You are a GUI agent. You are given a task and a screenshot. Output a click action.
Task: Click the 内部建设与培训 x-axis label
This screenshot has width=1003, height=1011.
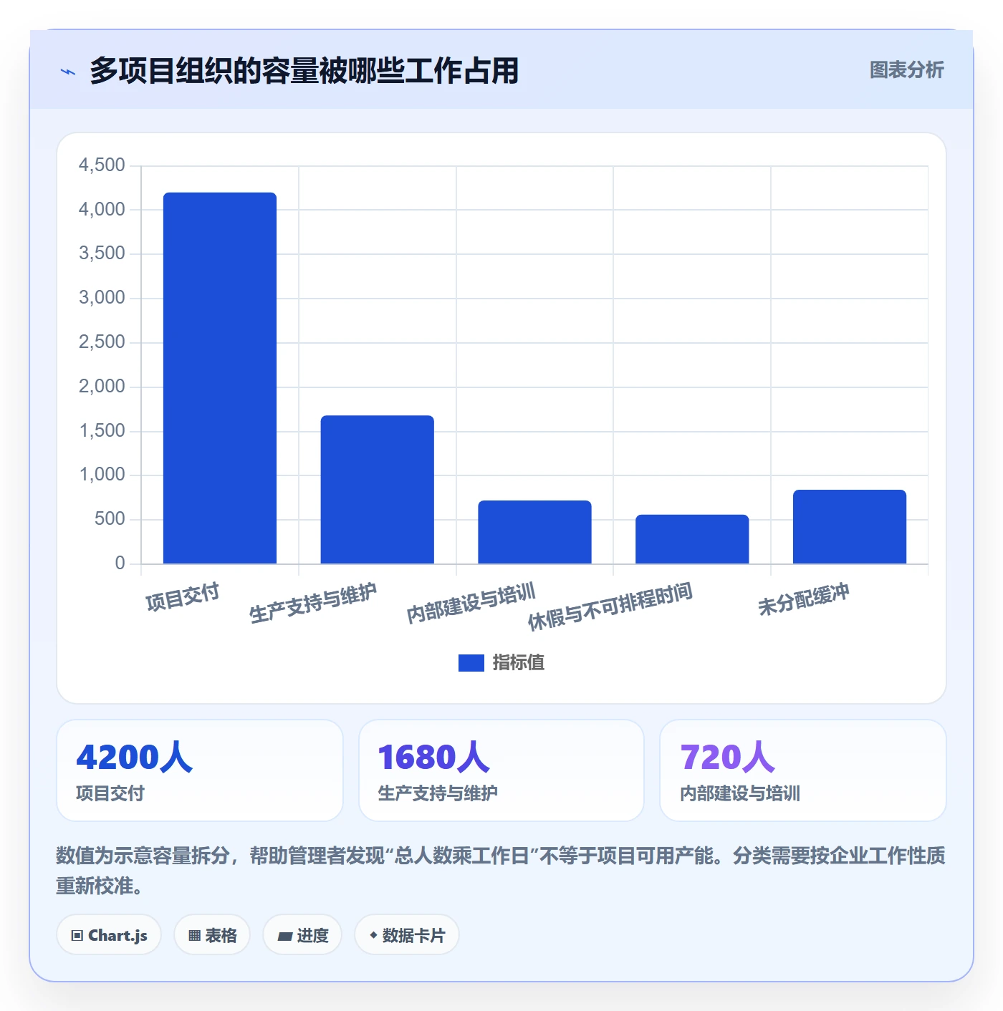[471, 604]
